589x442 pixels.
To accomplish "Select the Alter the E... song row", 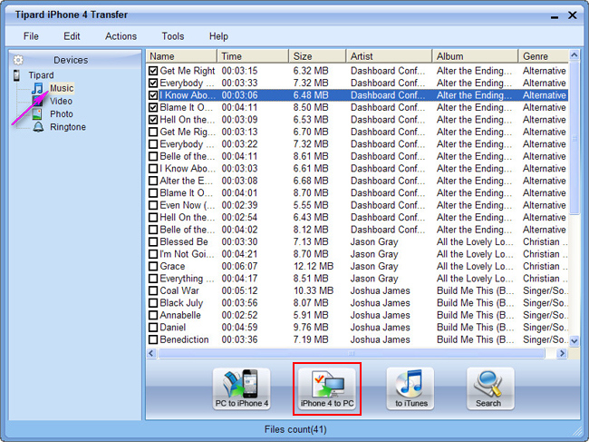I will click(x=357, y=181).
